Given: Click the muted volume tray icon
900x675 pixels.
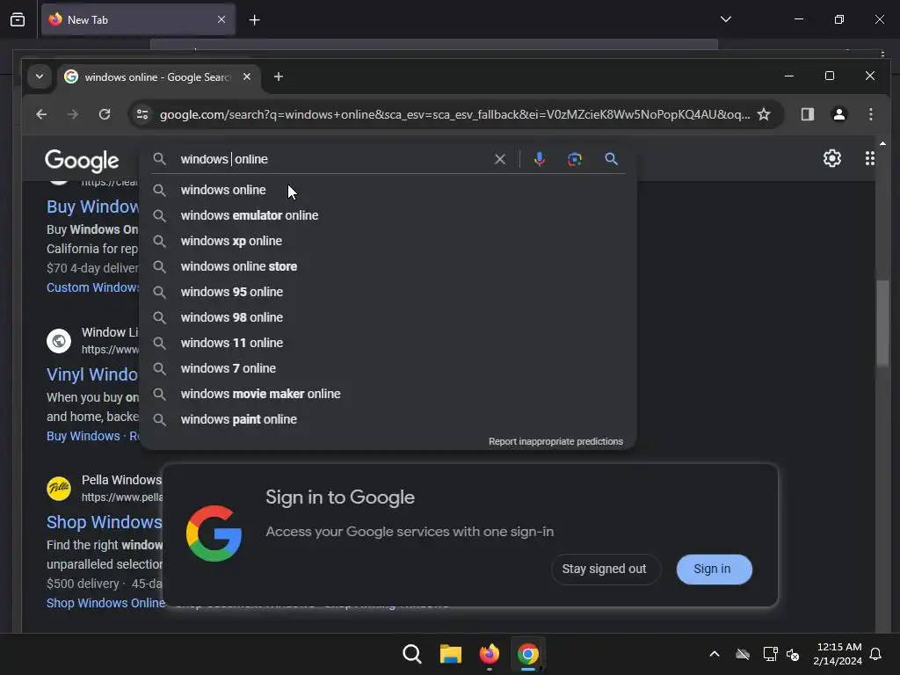Looking at the screenshot, I should pos(793,654).
